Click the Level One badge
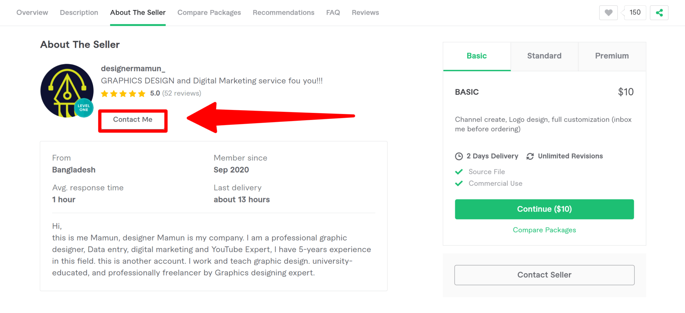This screenshot has height=313, width=685. (84, 108)
